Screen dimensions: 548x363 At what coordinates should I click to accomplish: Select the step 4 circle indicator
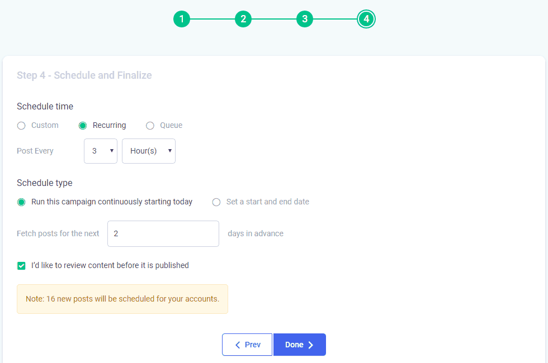coord(366,19)
